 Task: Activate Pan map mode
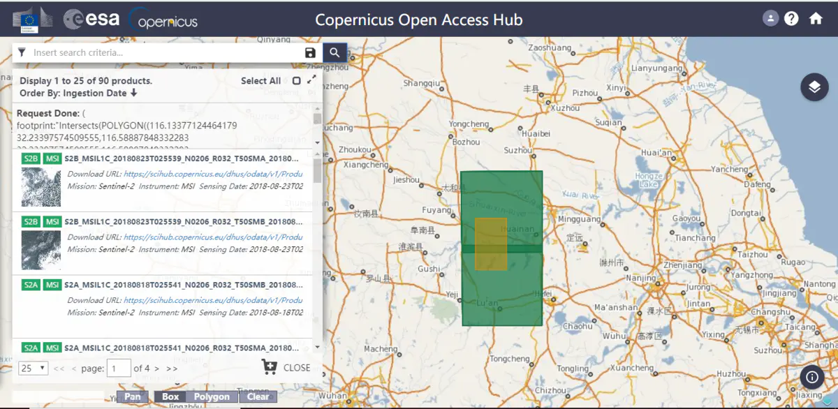click(x=132, y=396)
